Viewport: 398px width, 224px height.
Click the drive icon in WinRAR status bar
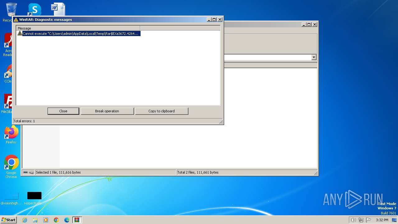pyautogui.click(x=25, y=172)
